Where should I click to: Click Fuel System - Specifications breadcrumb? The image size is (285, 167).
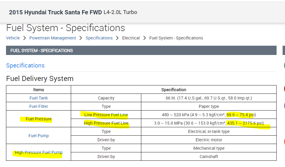click(176, 38)
